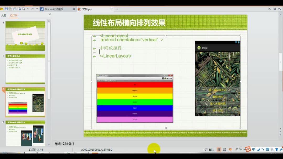Click the Export to PDF icon

coord(10,9)
